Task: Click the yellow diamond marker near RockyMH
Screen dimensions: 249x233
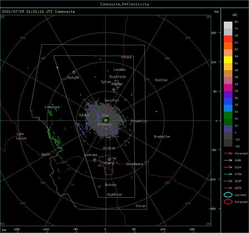Action: point(74,72)
